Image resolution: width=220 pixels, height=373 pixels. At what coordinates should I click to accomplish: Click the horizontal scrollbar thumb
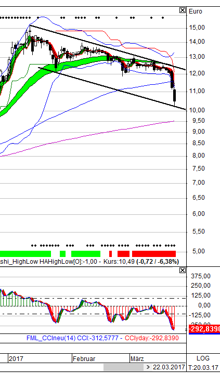point(123,367)
